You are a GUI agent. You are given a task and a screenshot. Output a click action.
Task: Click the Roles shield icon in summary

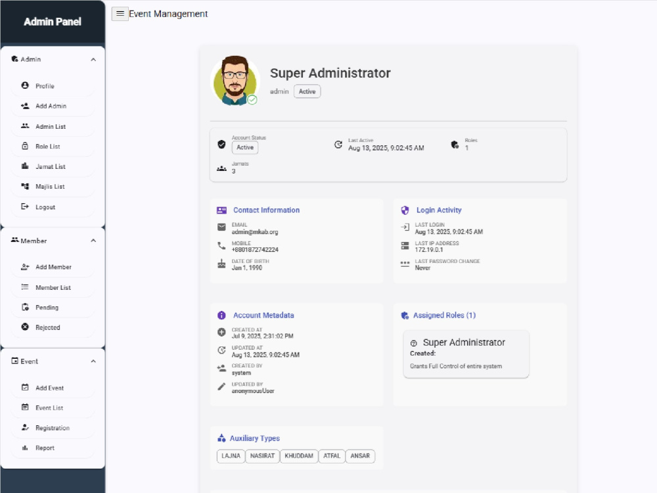coord(455,145)
